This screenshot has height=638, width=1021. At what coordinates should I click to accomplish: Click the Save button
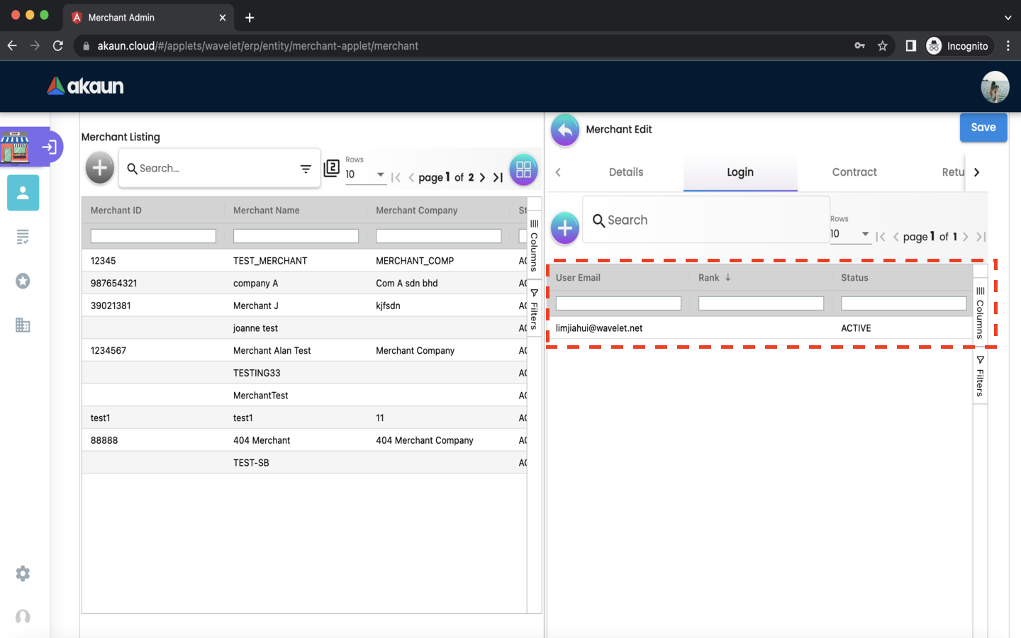pyautogui.click(x=983, y=128)
